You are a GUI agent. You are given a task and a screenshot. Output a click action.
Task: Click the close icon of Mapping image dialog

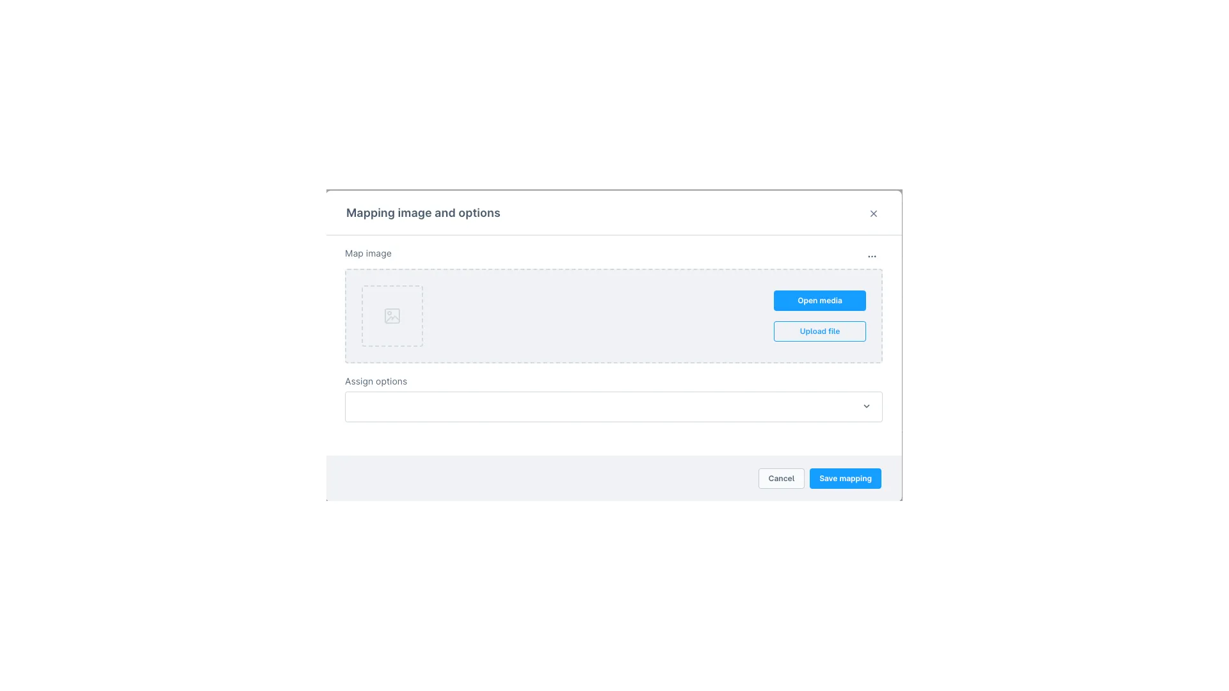pos(873,213)
